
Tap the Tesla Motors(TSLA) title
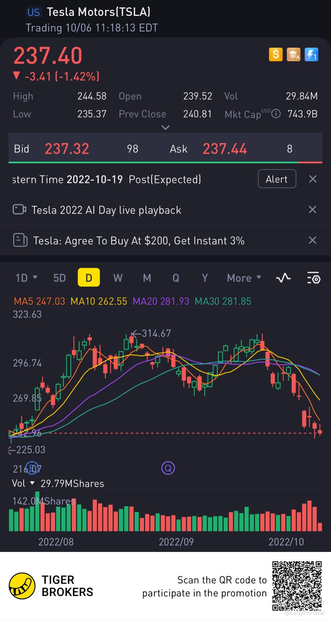[99, 12]
